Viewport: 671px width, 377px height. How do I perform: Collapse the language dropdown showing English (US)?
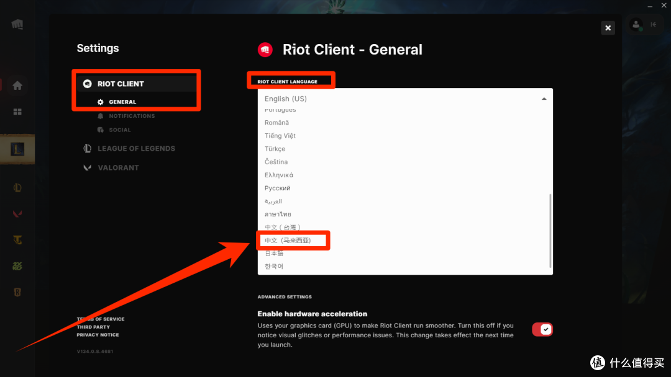(405, 99)
